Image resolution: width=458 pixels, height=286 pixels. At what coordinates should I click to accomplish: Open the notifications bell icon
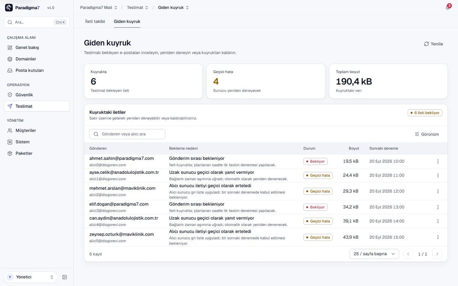pyautogui.click(x=448, y=8)
